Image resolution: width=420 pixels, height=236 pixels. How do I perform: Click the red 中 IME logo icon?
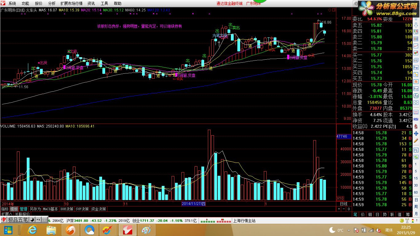[x=4, y=220]
